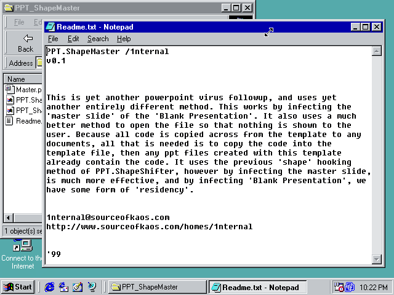Click the folder icon in PPT_ShapeMaster title bar
The image size is (394, 295).
[x=9, y=8]
